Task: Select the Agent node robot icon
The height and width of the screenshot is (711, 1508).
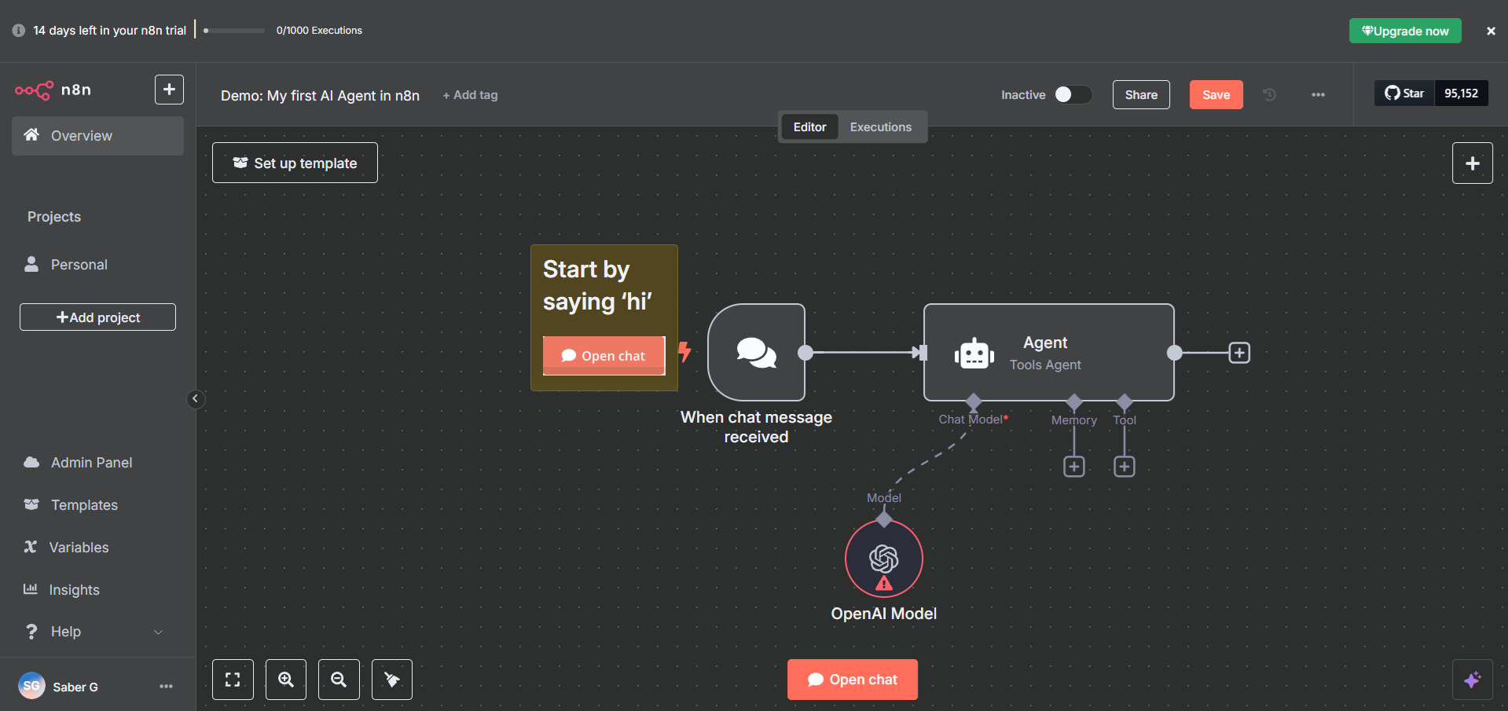Action: tap(974, 354)
